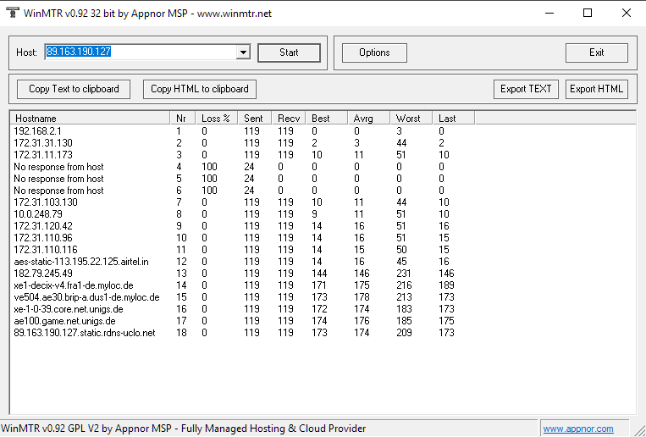The height and width of the screenshot is (437, 646).
Task: Click Avrg value 178 for hop 15
Action: (x=362, y=297)
